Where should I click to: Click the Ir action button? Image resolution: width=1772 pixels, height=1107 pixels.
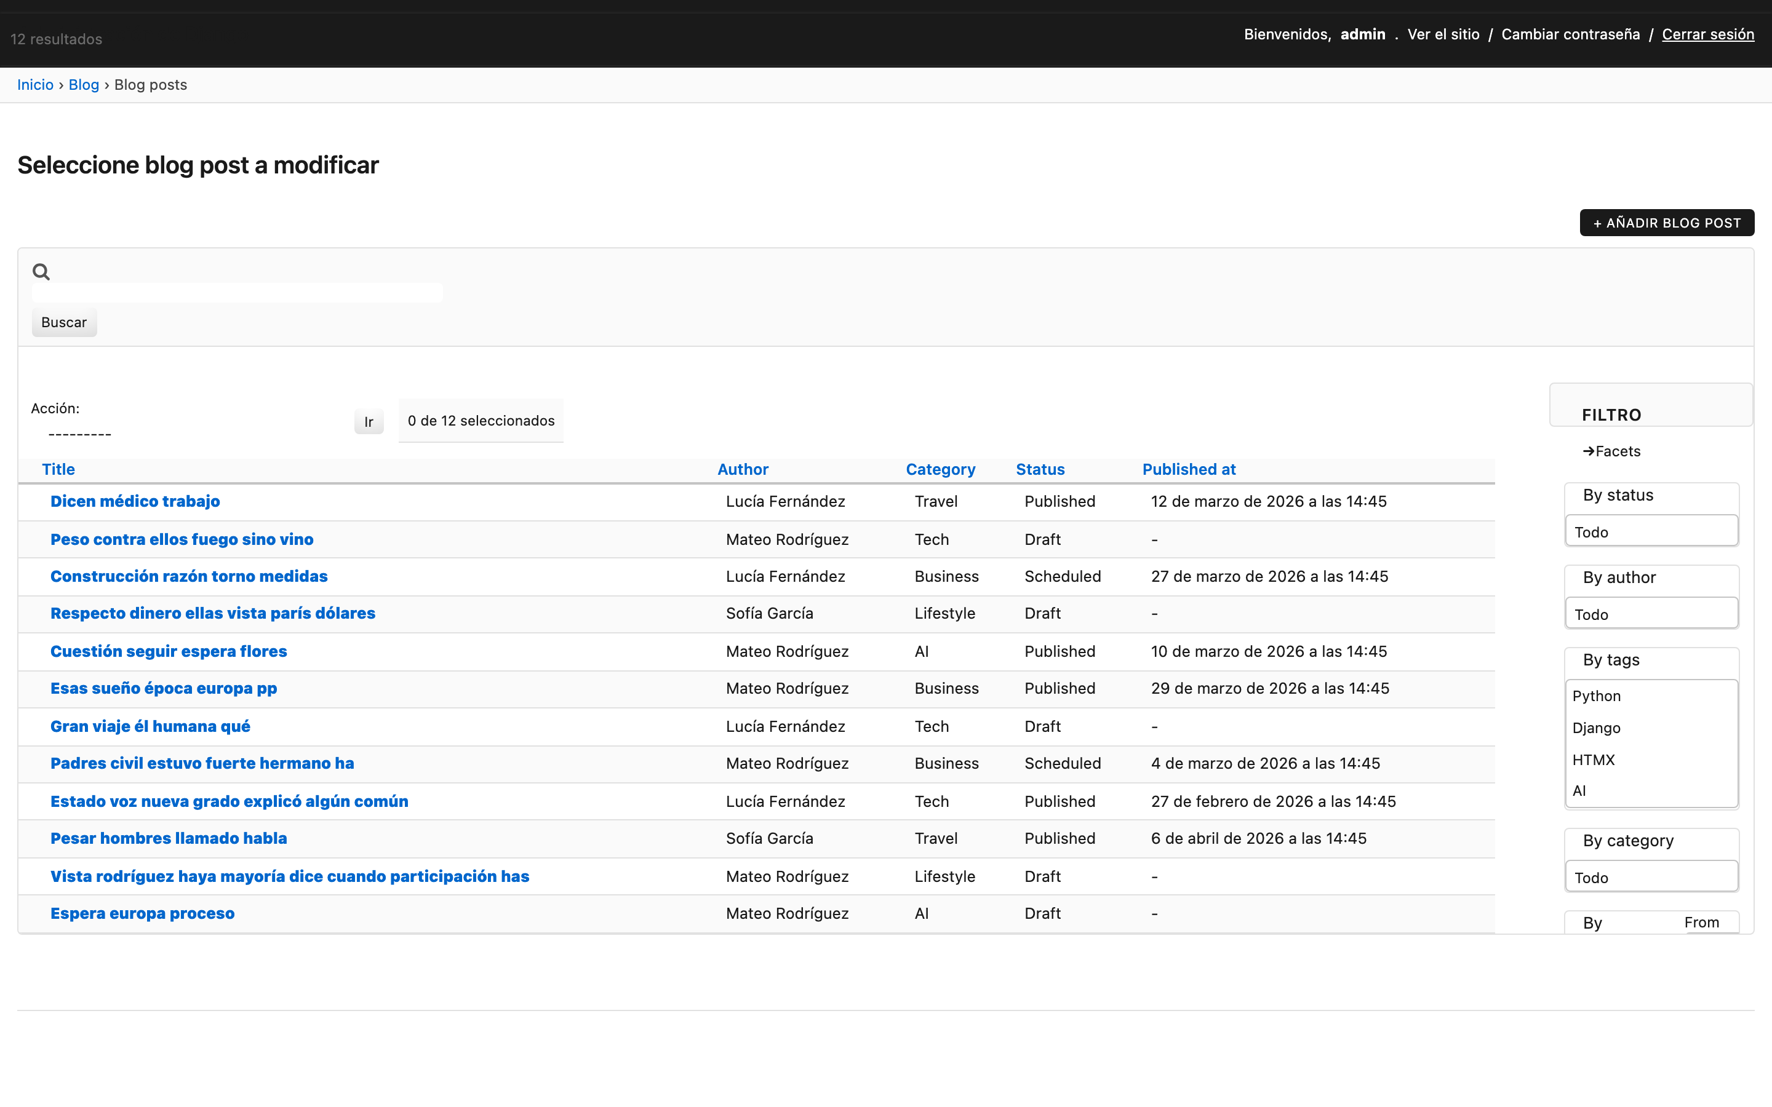coord(369,422)
